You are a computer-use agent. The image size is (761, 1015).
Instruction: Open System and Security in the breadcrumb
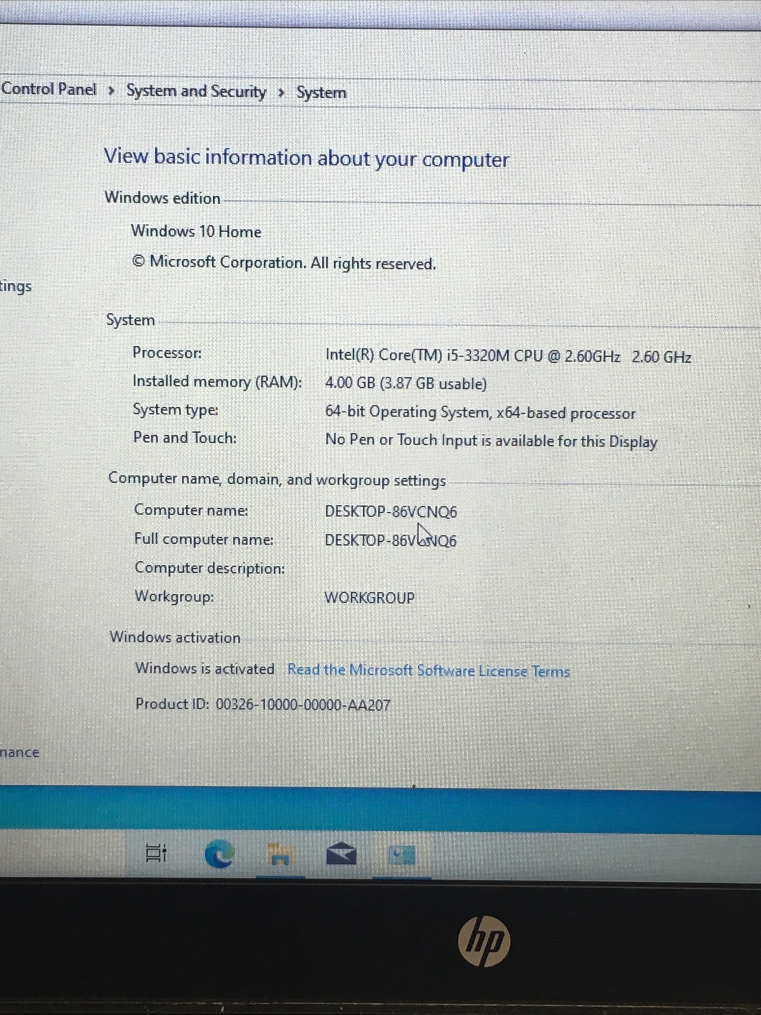pos(196,91)
